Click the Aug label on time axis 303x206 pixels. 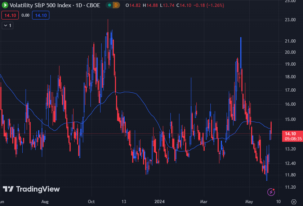coord(45,202)
